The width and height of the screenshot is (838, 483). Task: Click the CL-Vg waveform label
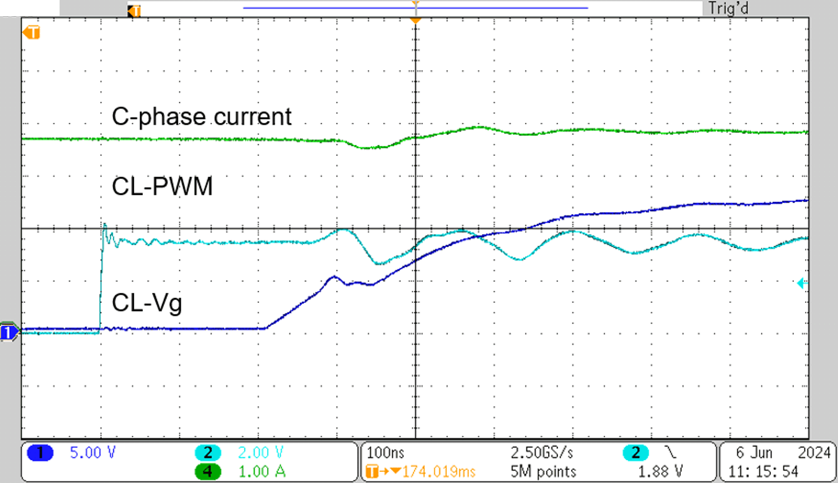click(146, 304)
